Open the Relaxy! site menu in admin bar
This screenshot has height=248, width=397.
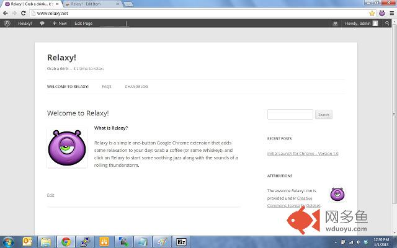coord(25,24)
